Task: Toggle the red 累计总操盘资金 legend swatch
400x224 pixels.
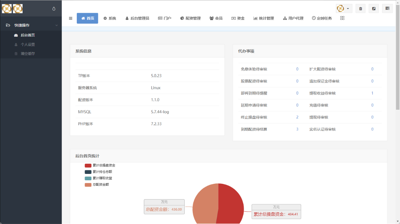Action: coord(88,165)
